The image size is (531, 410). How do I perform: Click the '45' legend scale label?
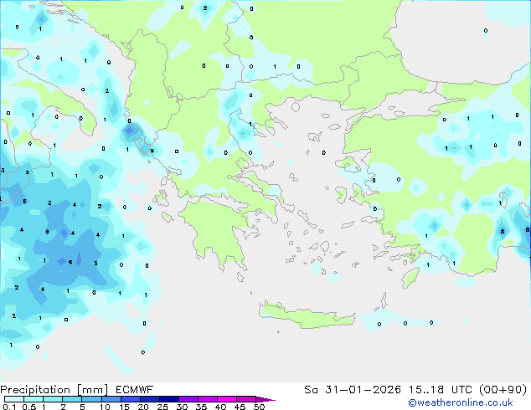click(x=240, y=407)
